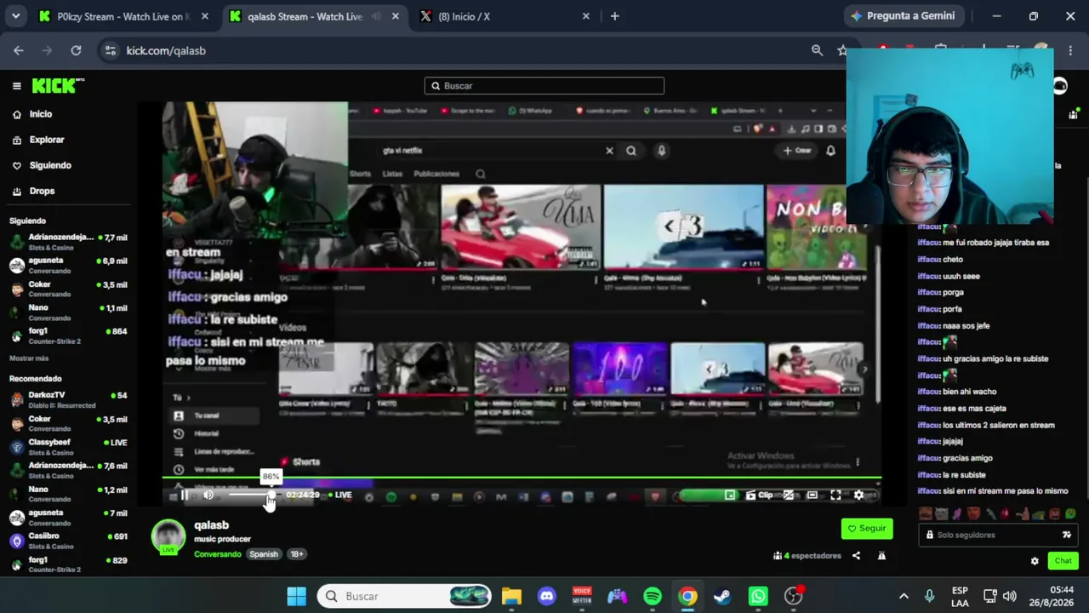Click the microphone icon in system tray

pos(929,596)
